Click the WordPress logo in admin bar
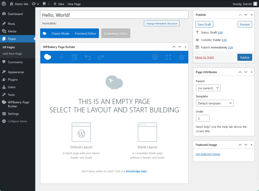 point(4,4)
